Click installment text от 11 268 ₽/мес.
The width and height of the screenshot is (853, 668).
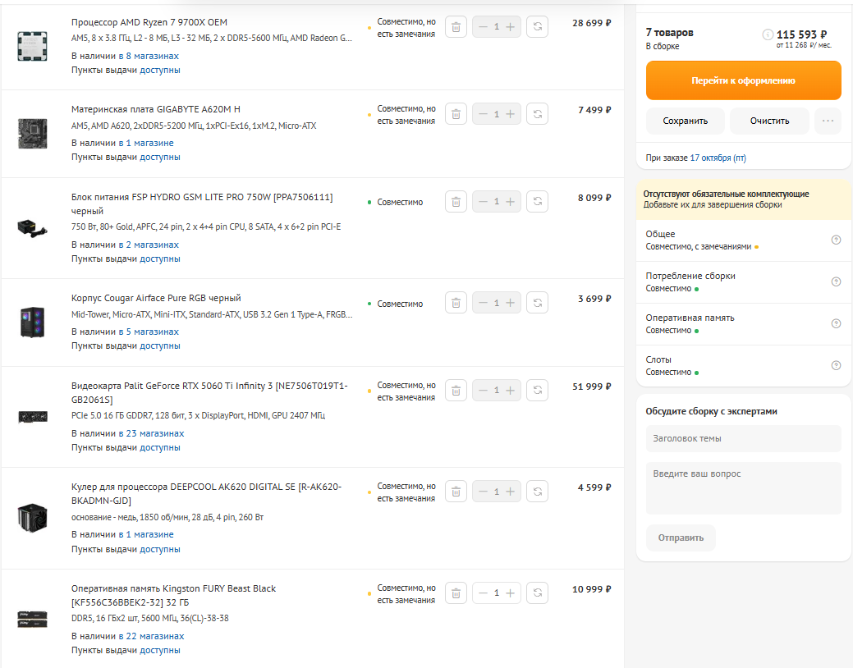[804, 45]
